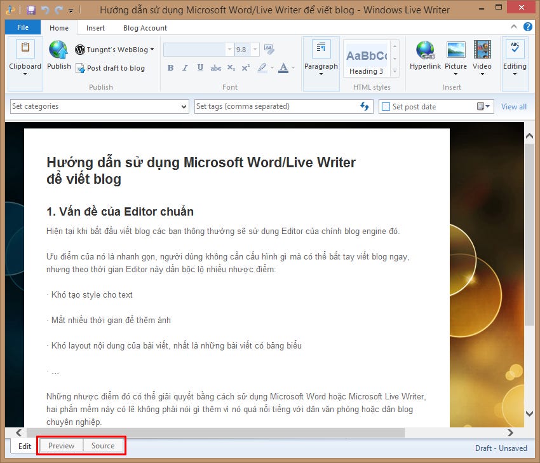Switch to the Edit view tab

[24, 446]
